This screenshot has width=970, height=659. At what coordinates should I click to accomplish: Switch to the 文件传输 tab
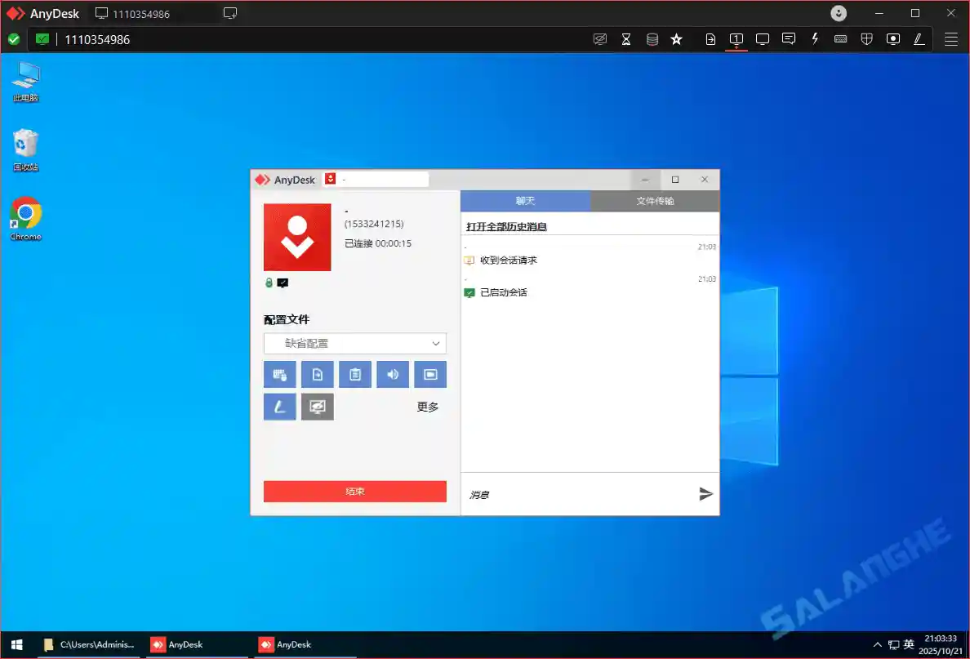(654, 200)
